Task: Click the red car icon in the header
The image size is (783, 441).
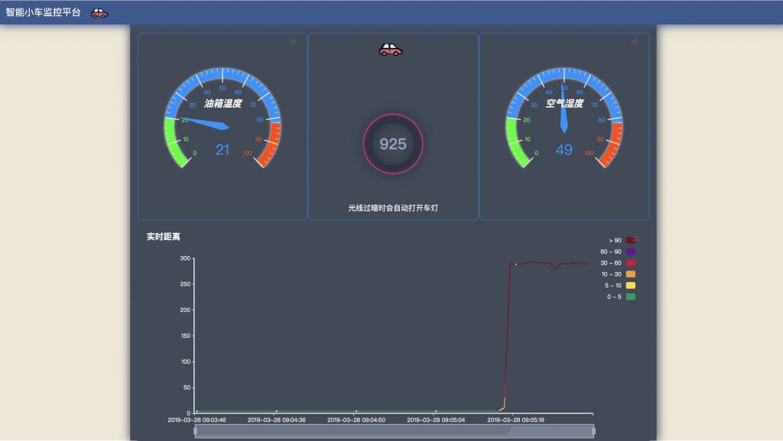Action: point(99,13)
